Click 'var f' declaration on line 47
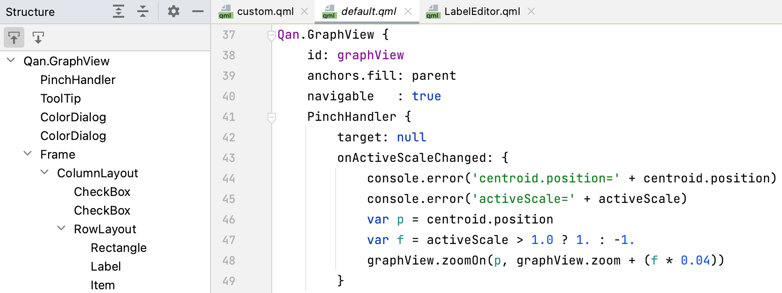The width and height of the screenshot is (782, 293). 386,240
